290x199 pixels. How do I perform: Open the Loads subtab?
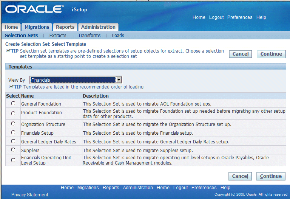pyautogui.click(x=118, y=36)
